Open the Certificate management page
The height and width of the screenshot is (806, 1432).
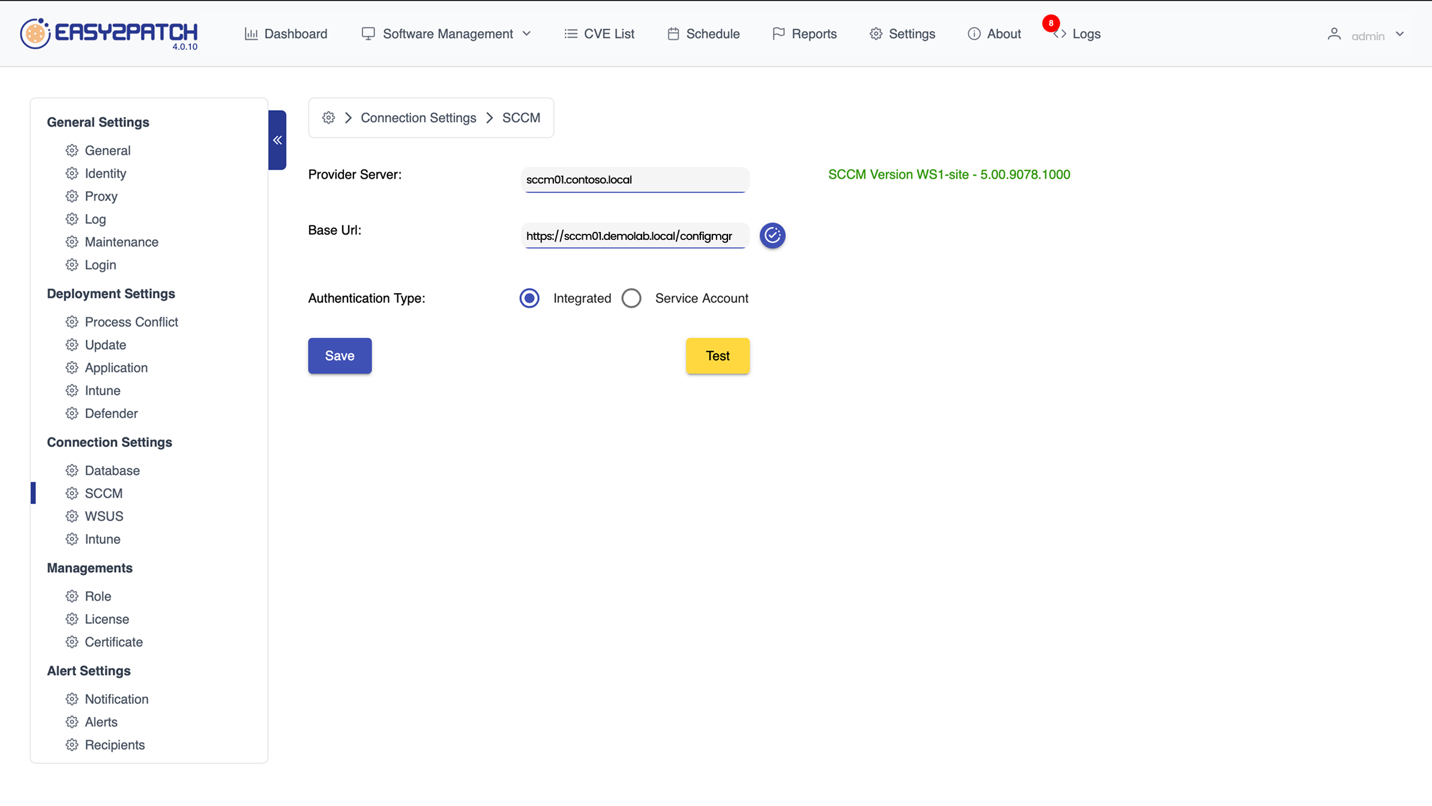pos(113,642)
